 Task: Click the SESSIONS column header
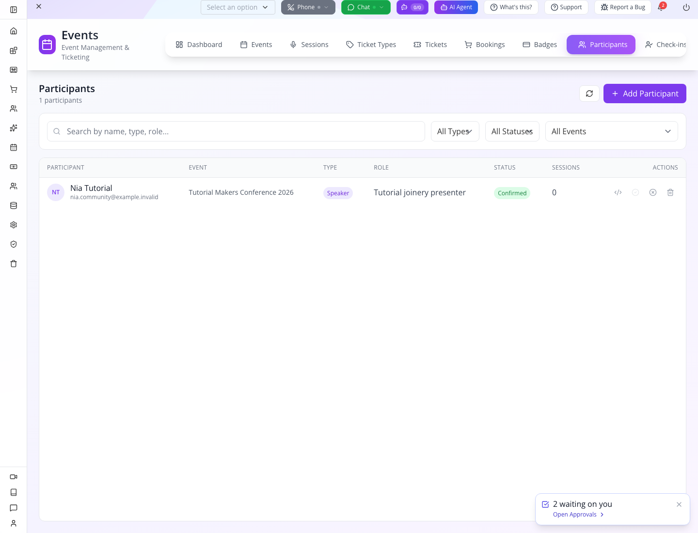click(x=566, y=168)
